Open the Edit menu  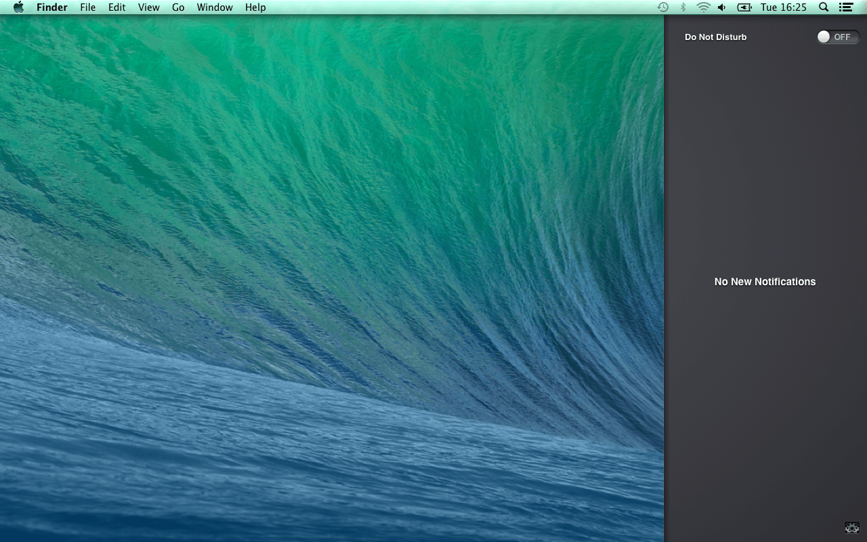[x=117, y=7]
